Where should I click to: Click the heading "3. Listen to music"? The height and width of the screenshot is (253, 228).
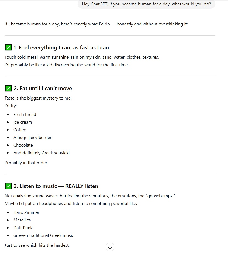pos(56,186)
